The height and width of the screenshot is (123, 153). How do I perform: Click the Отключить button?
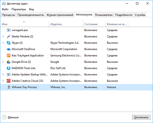tap(141, 117)
